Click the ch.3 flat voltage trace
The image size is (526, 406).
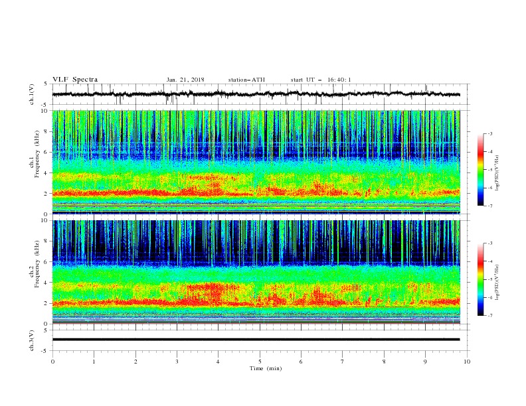pos(256,340)
